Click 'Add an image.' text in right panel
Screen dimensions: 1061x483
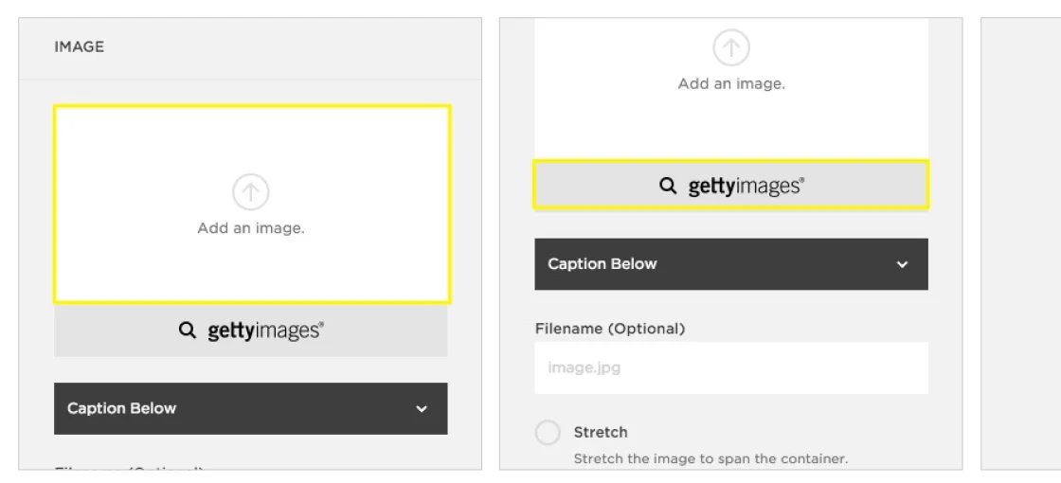731,84
